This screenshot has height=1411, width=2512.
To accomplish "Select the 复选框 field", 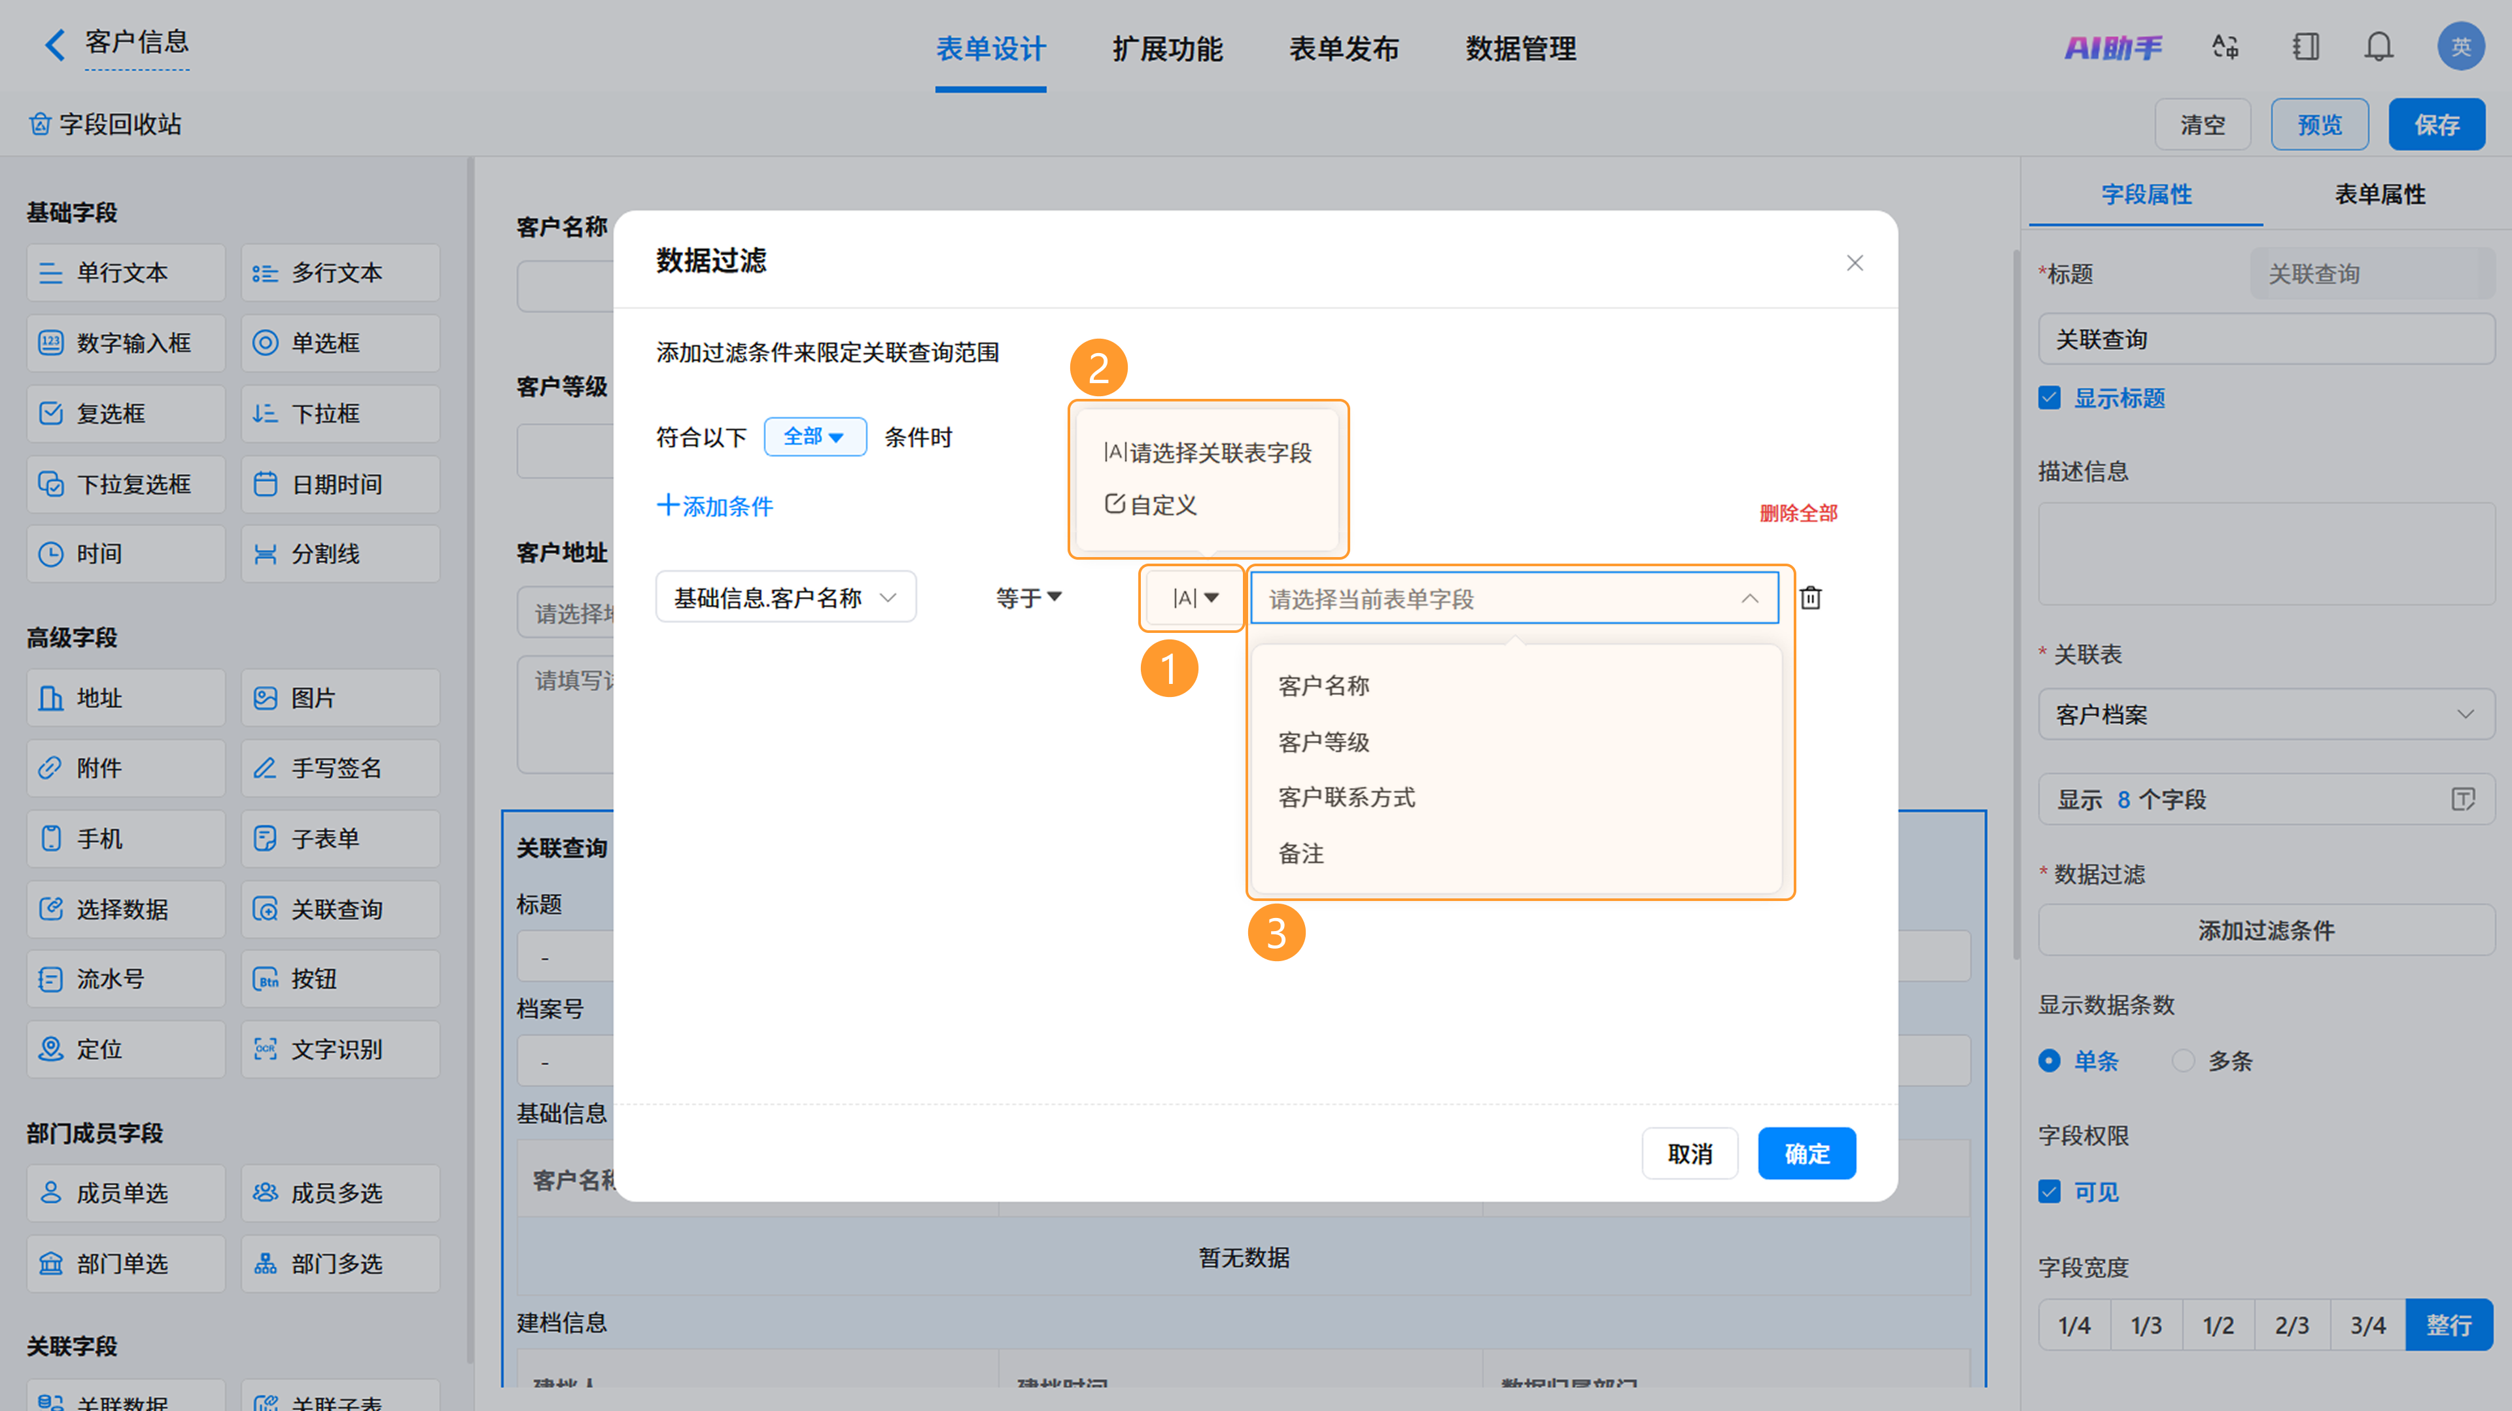I will click(126, 413).
